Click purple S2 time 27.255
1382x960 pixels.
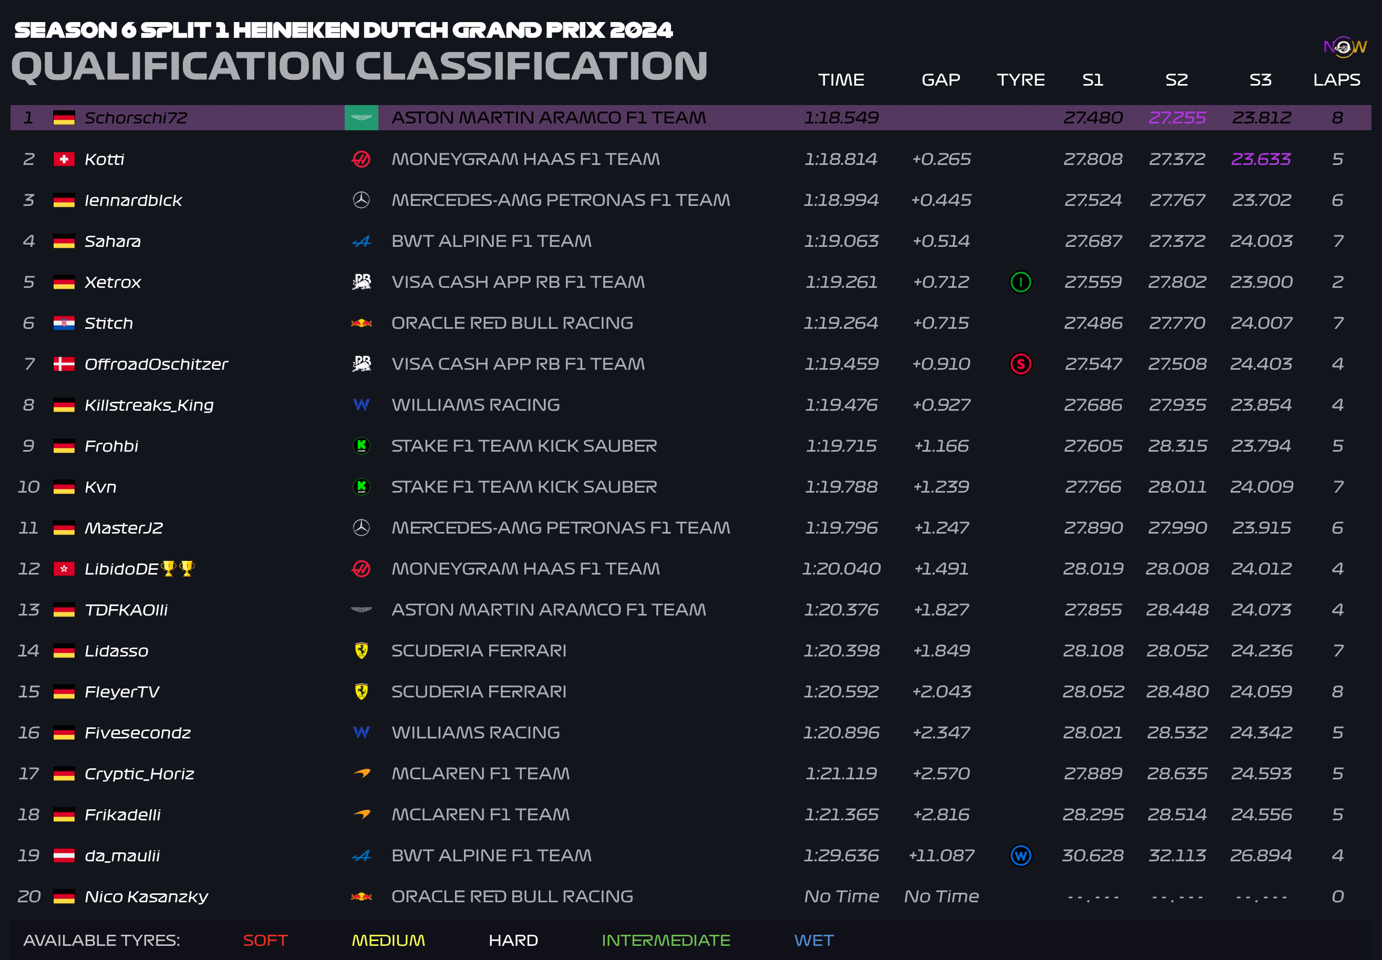pyautogui.click(x=1177, y=118)
